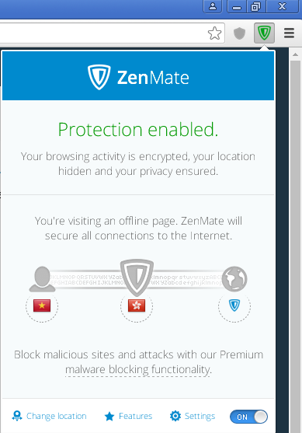Click the Vietnam flag location icon

[42, 306]
